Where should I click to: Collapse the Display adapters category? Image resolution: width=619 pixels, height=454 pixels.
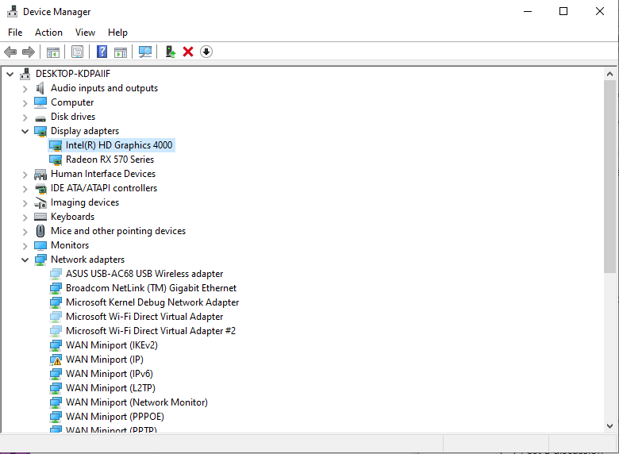point(25,131)
